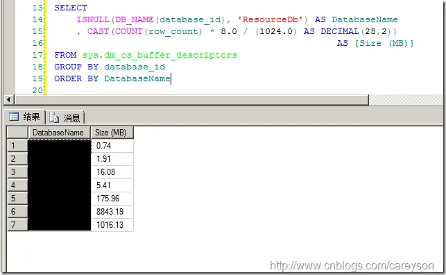The height and width of the screenshot is (275, 446).
Task: Click the horizontal scrollbar thumb in editor
Action: pos(191,99)
